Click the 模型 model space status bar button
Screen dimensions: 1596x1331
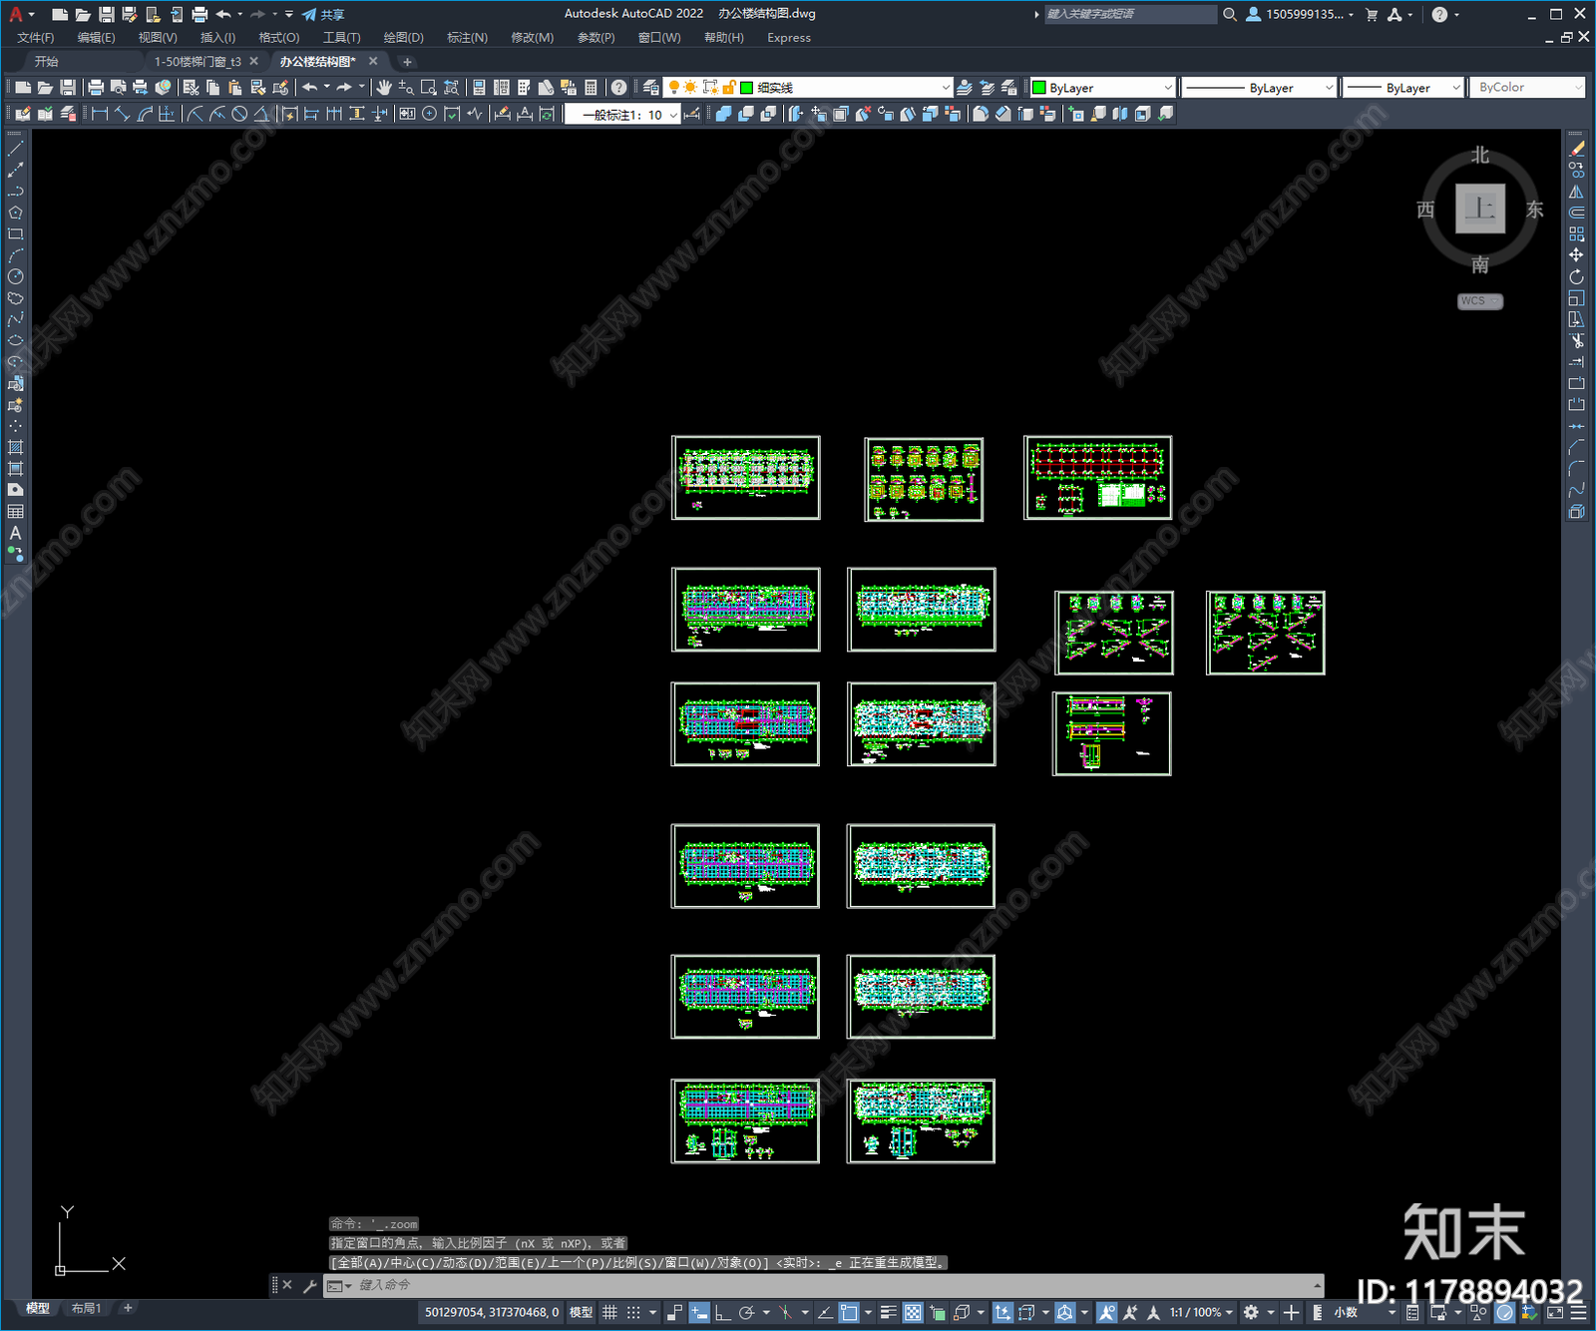click(x=581, y=1312)
